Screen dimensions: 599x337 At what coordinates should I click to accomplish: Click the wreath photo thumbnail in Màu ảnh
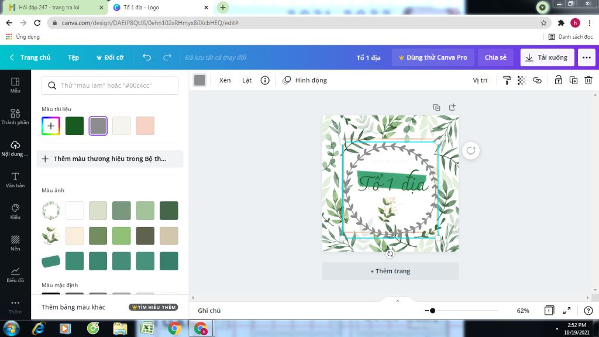pyautogui.click(x=51, y=211)
